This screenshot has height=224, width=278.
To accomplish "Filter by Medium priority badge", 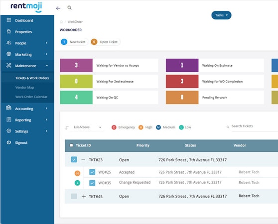I will tap(158, 127).
